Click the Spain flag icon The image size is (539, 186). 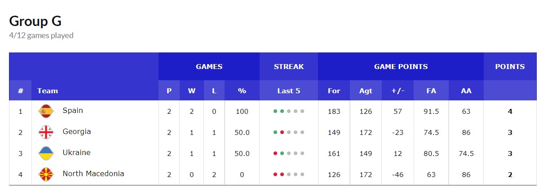[46, 111]
